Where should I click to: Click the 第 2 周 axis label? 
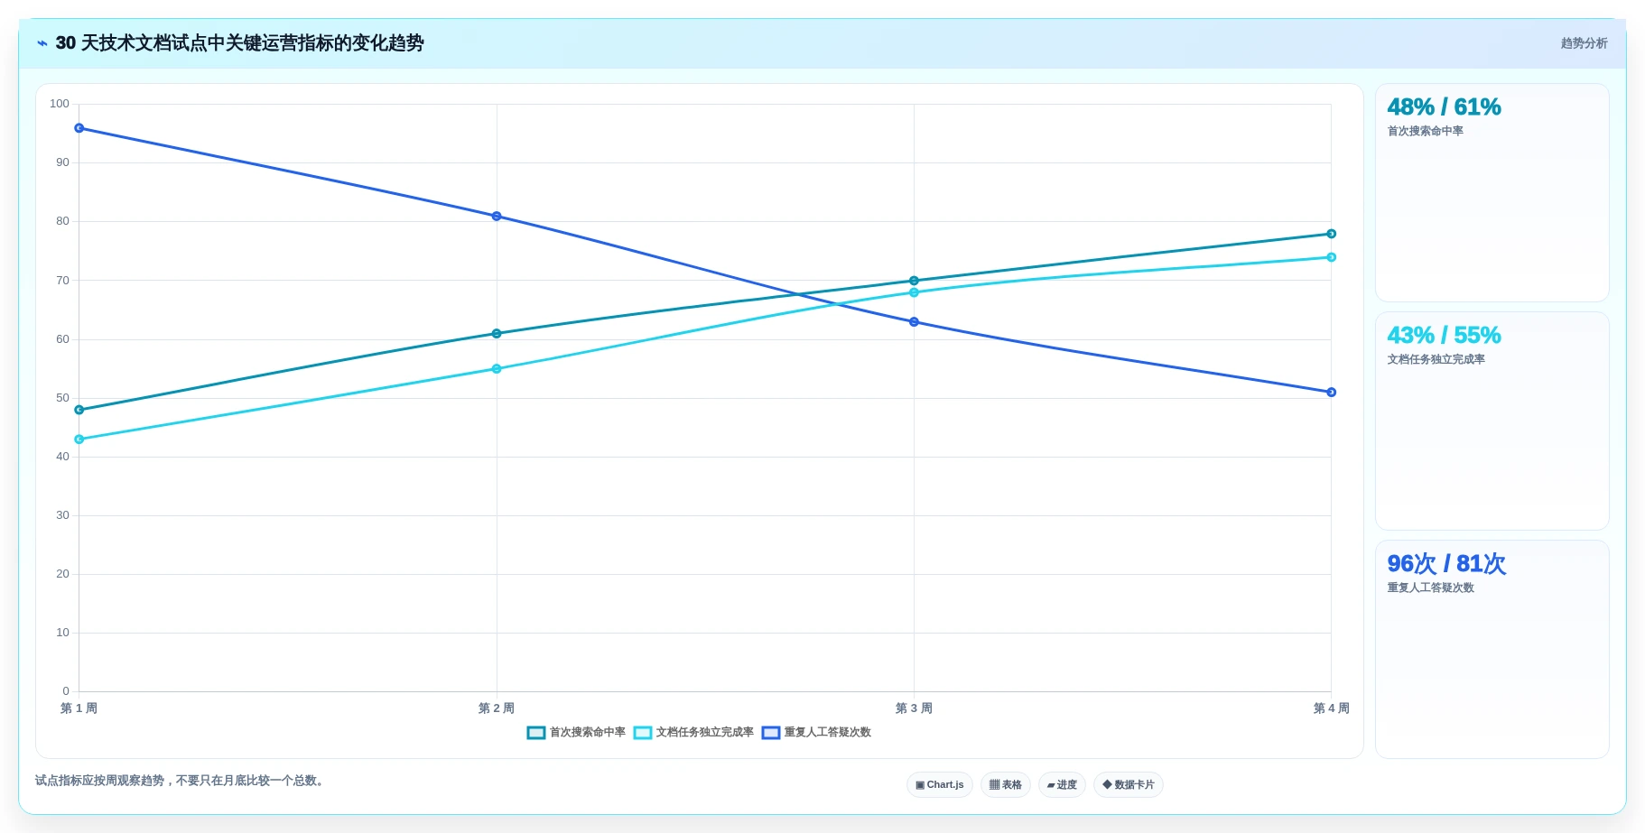click(497, 708)
